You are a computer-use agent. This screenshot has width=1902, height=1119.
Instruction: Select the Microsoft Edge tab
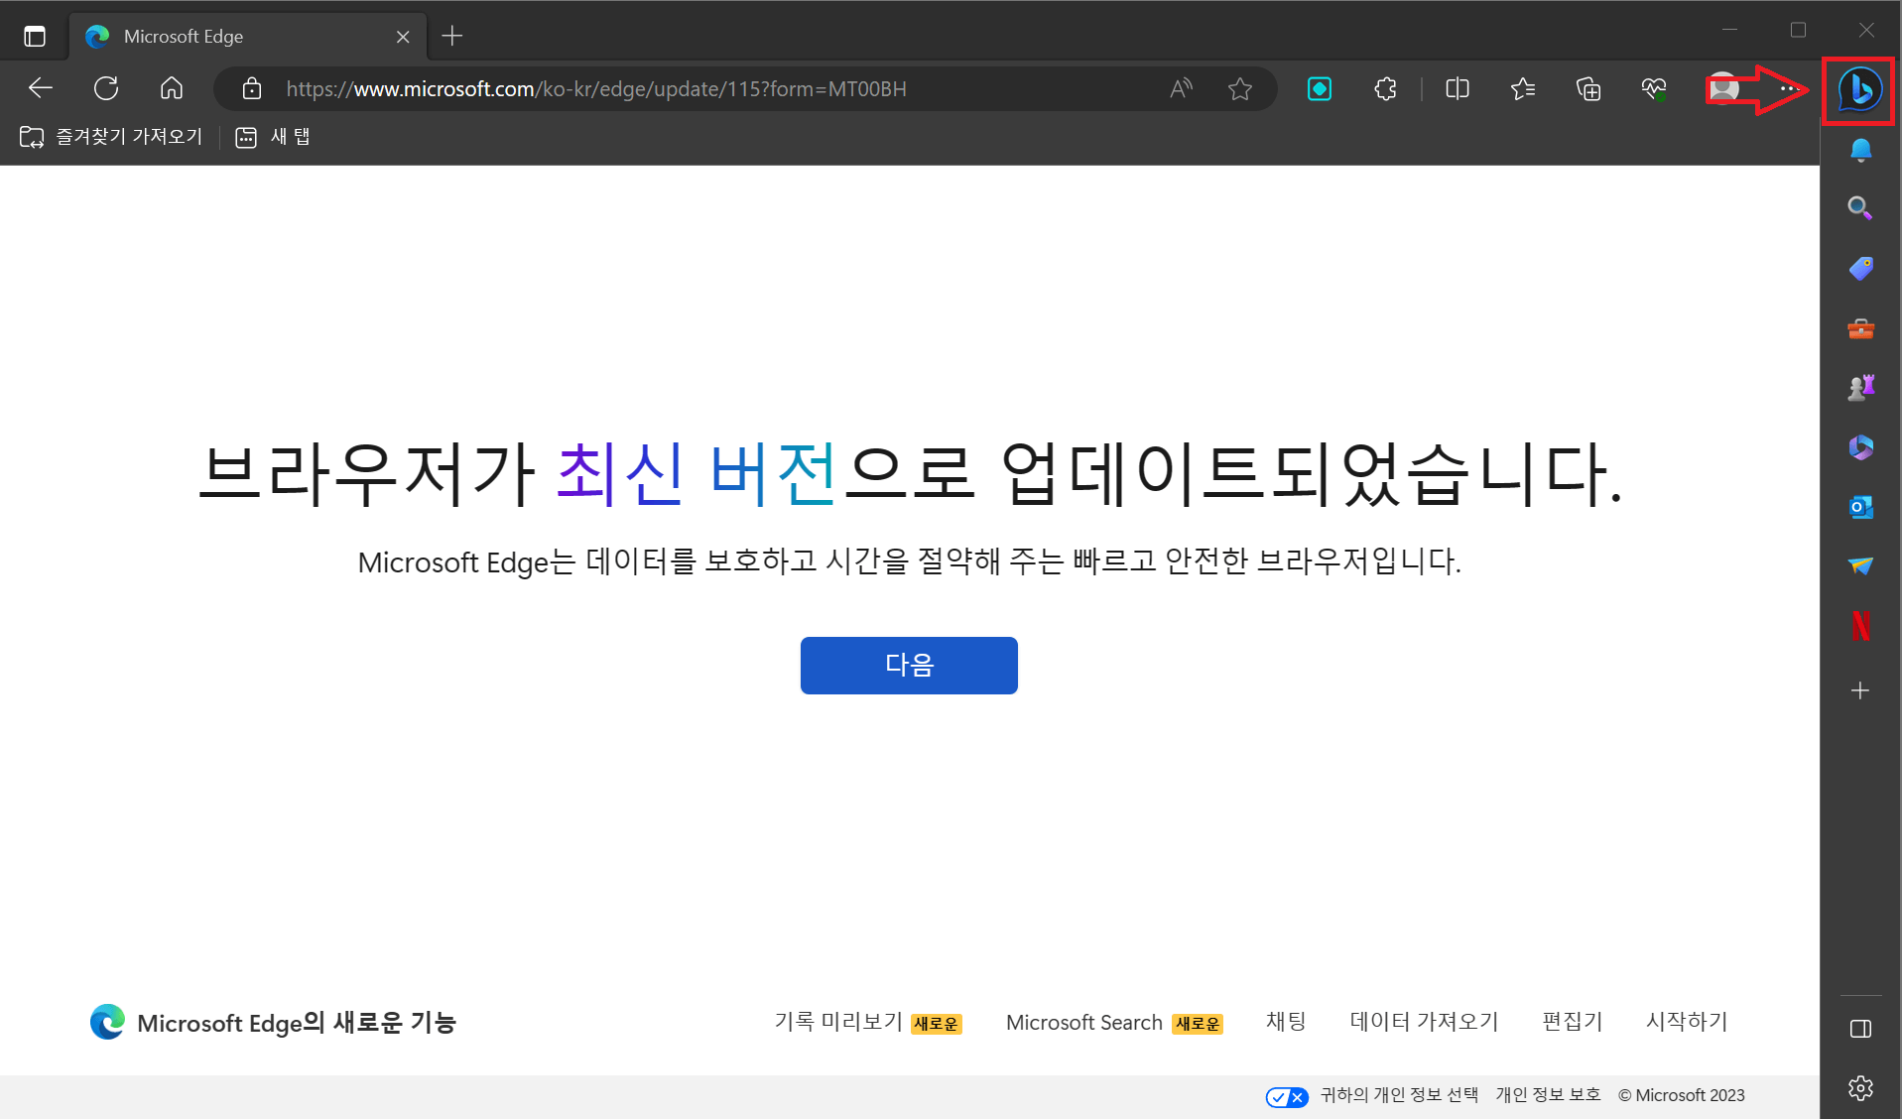[x=248, y=37]
